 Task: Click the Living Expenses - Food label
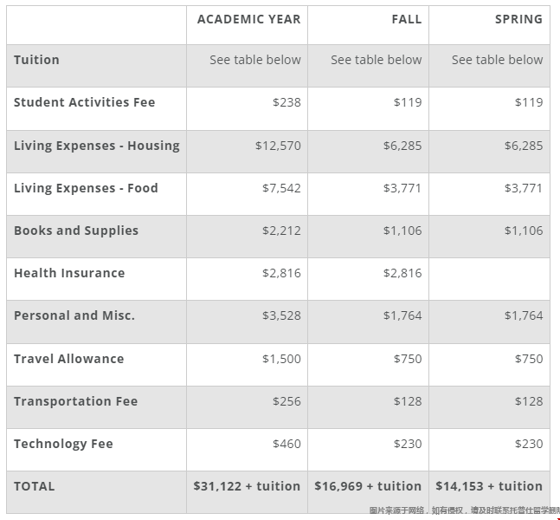(86, 188)
